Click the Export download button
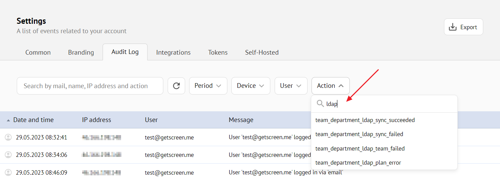 pos(463,27)
